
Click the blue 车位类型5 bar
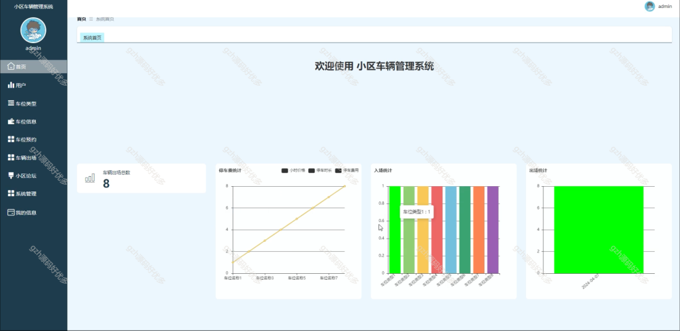pos(451,230)
